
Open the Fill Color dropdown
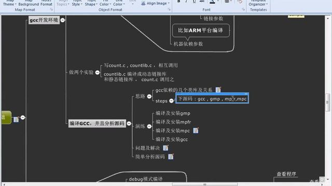[105, 3]
